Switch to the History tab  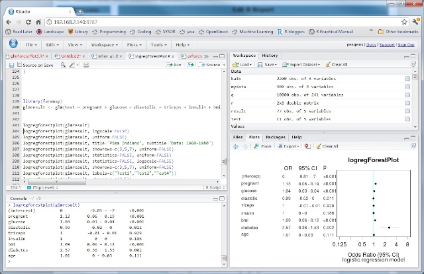(270, 56)
